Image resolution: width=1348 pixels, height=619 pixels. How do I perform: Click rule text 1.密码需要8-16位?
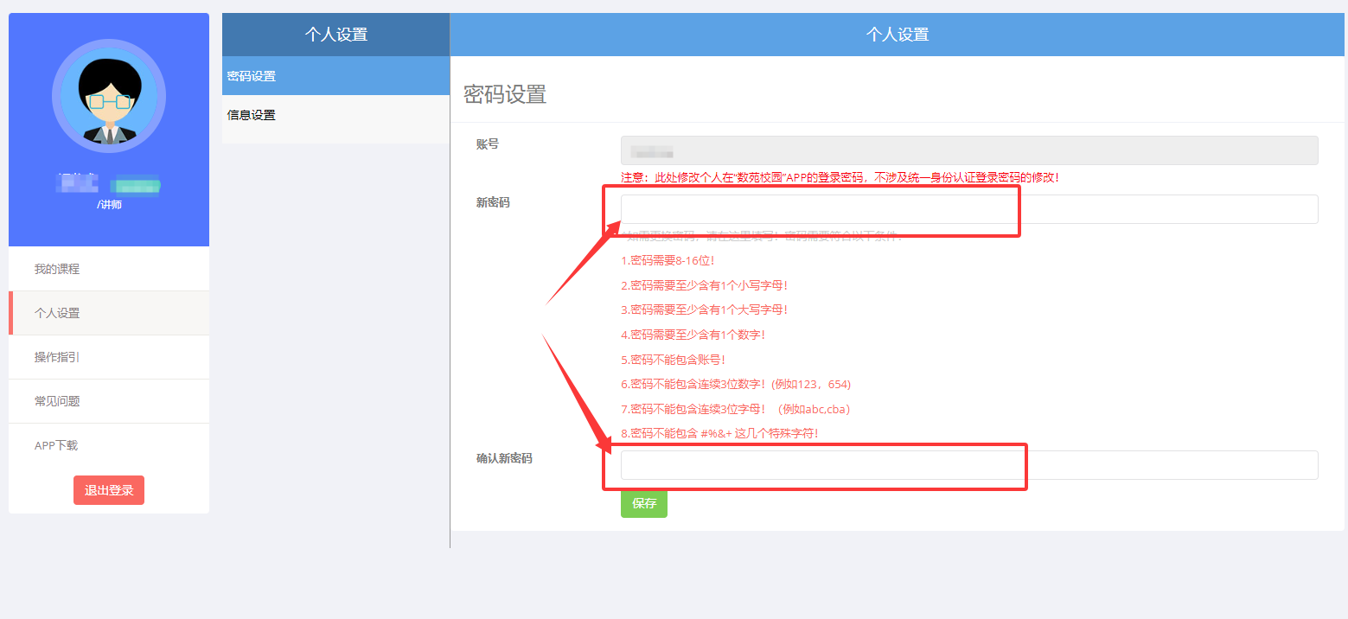(x=668, y=260)
